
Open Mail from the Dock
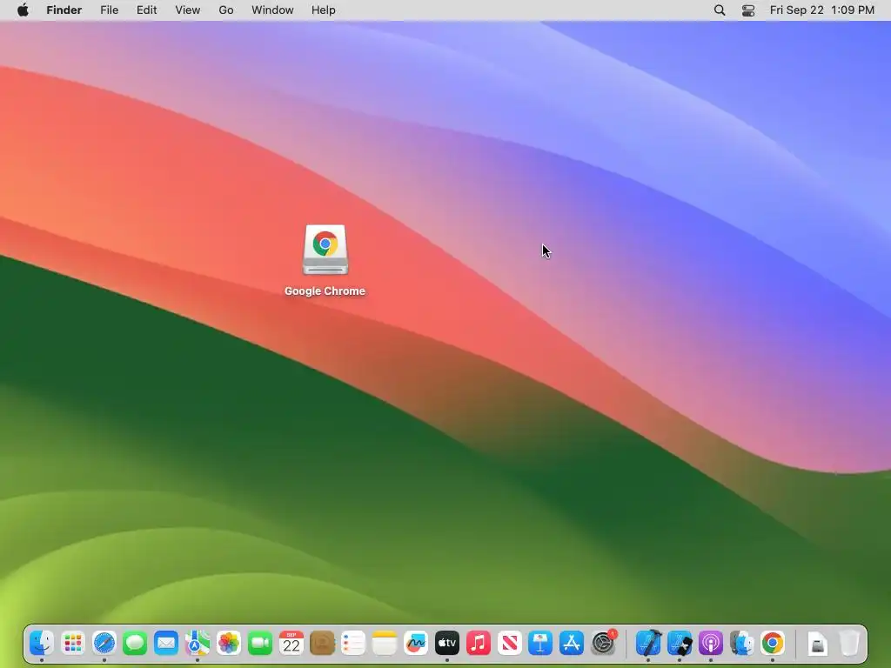coord(166,643)
